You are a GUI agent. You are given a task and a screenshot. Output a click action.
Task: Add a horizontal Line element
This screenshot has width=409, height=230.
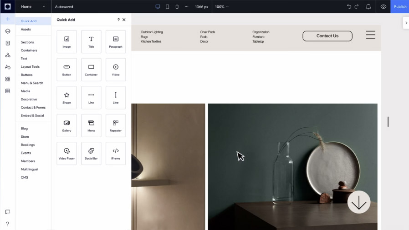pos(91,98)
